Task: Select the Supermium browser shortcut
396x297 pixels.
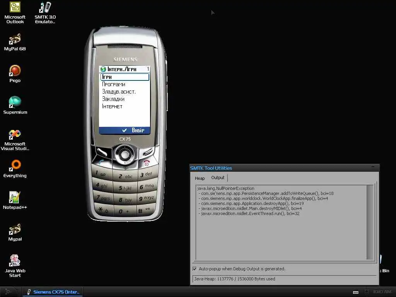Action: pos(15,105)
